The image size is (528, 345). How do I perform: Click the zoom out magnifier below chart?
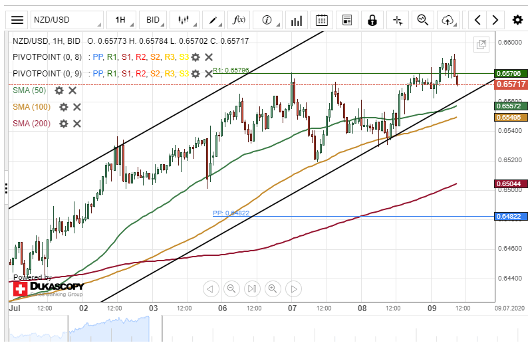click(x=231, y=288)
